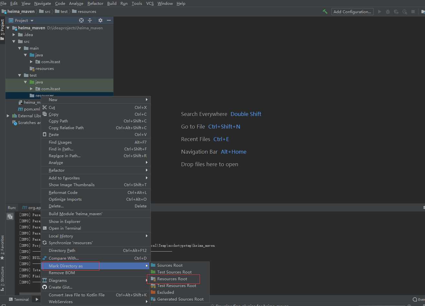Collapse the src/main folder node
This screenshot has height=306, width=425.
[x=20, y=48]
